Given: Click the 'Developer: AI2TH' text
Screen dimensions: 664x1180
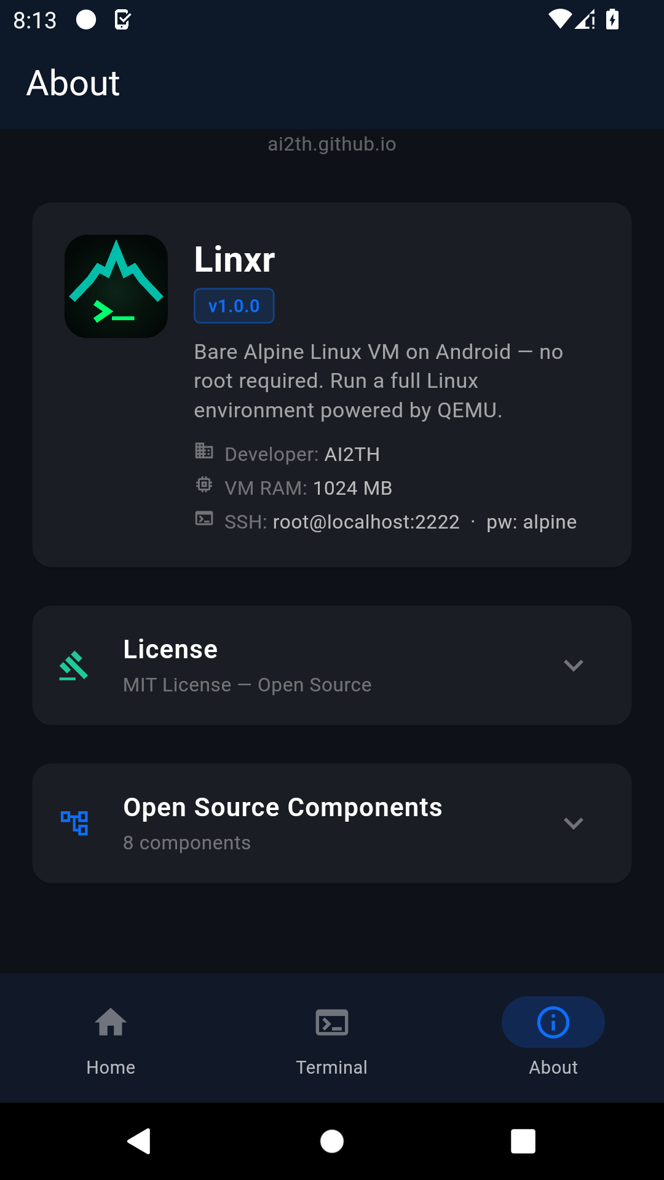Looking at the screenshot, I should click(302, 454).
